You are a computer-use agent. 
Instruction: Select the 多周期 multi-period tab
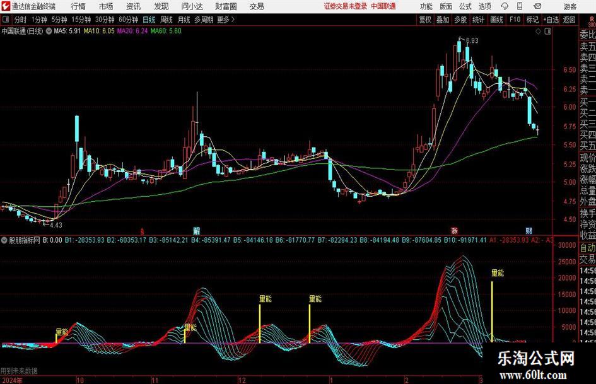[x=204, y=20]
